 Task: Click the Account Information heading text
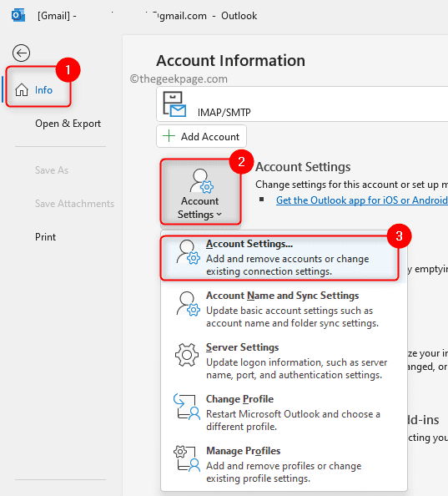click(230, 61)
